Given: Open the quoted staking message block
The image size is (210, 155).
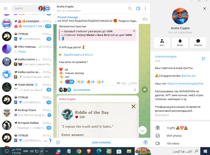Looking at the screenshot, I should (x=97, y=35).
